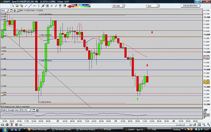The width and height of the screenshot is (211, 132).
Task: Select the magnifier zoom tool in toolbar
Action: tap(21, 6)
